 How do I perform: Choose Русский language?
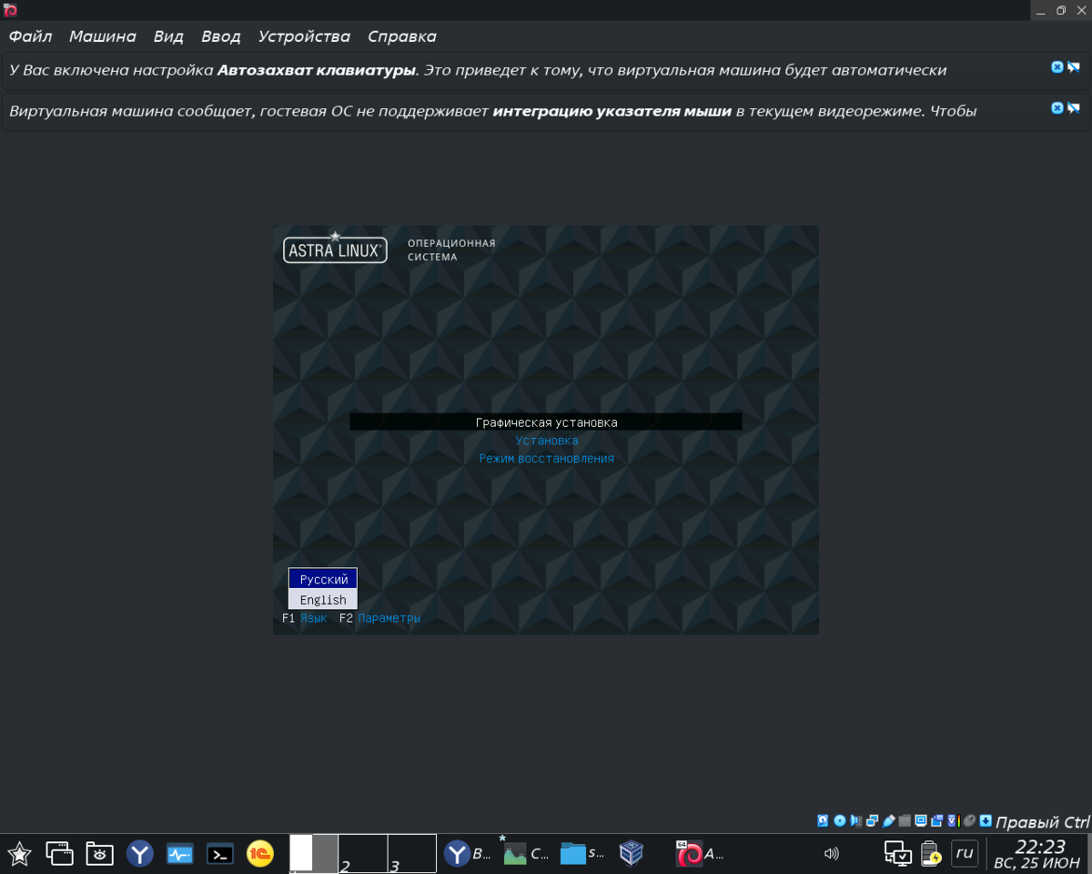pyautogui.click(x=323, y=579)
